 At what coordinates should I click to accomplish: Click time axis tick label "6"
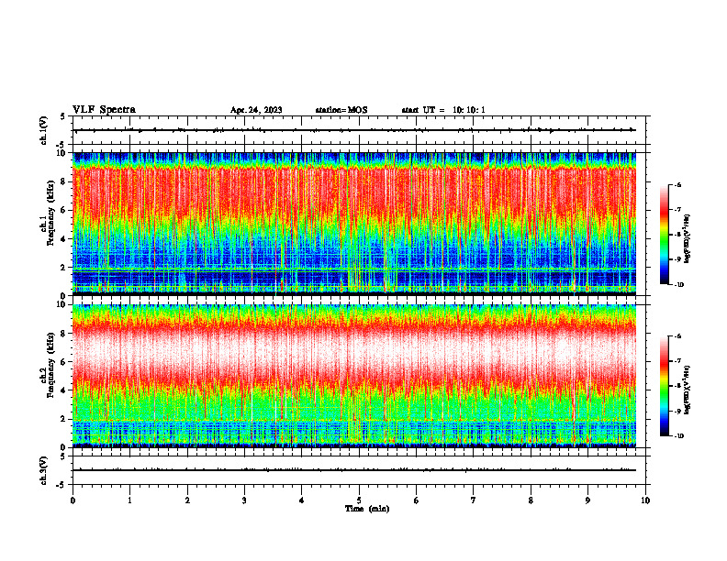[417, 500]
